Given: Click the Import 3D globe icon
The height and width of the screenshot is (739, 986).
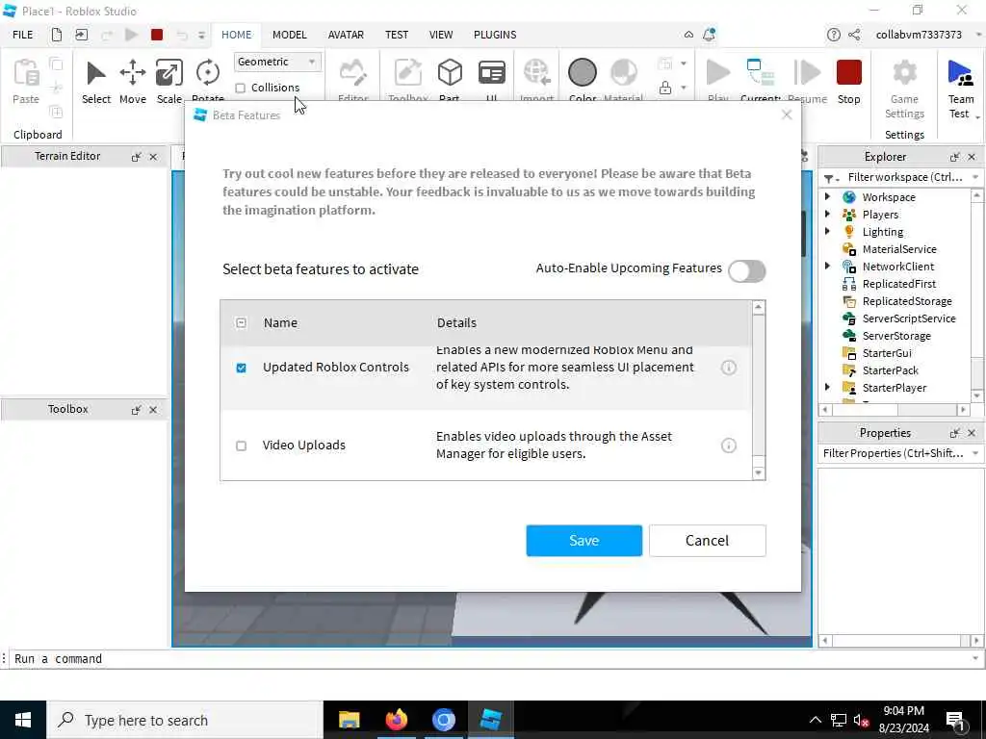Looking at the screenshot, I should click(536, 73).
